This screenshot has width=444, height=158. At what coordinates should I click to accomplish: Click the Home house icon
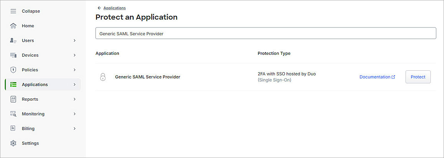(x=13, y=26)
